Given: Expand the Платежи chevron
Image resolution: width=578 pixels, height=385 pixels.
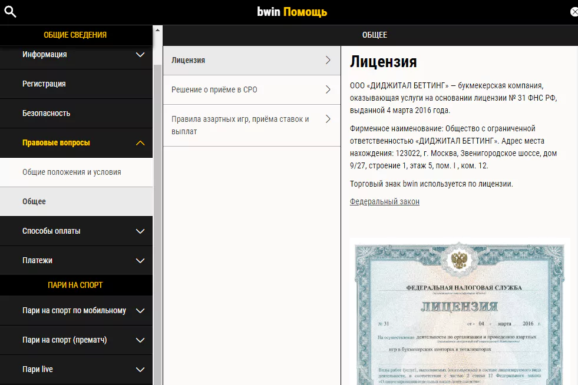Looking at the screenshot, I should coord(140,261).
